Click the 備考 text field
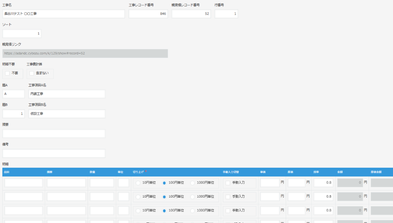Viewport: 393px width, 223px height. tap(53, 153)
